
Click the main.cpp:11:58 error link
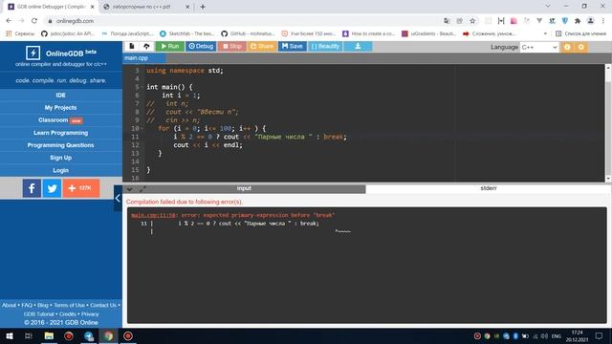153,215
